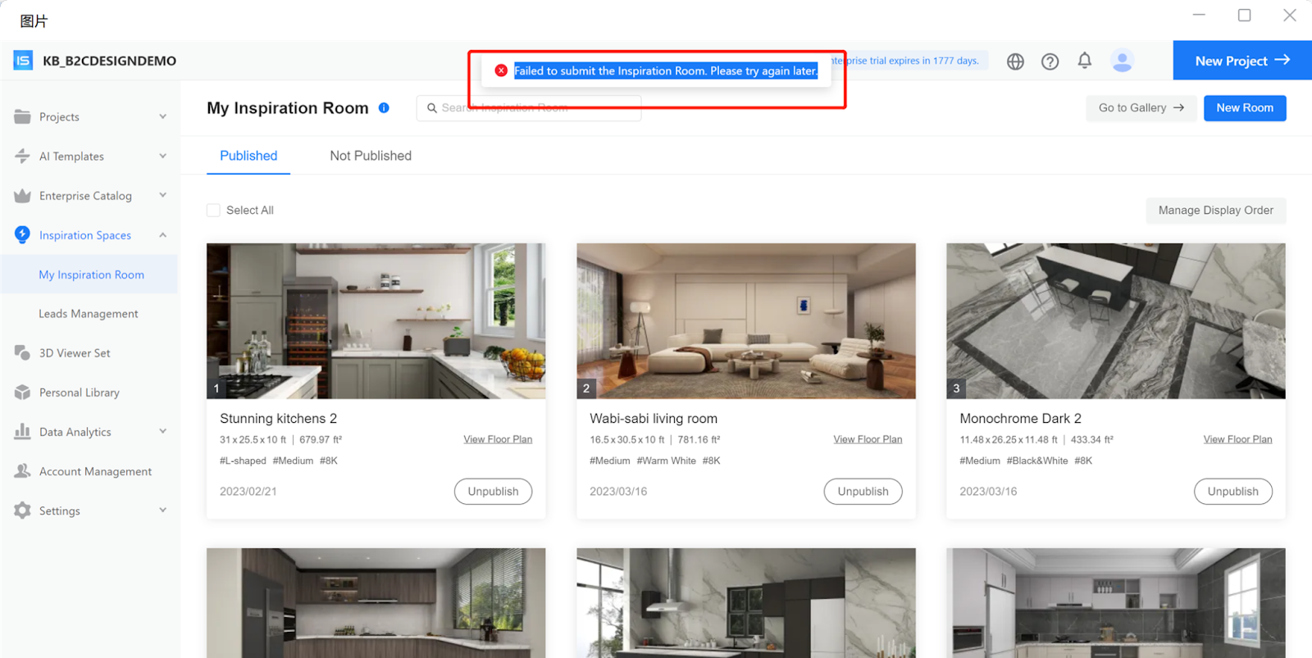Click the area "433.34 ft²"
The height and width of the screenshot is (658, 1312).
click(1092, 440)
